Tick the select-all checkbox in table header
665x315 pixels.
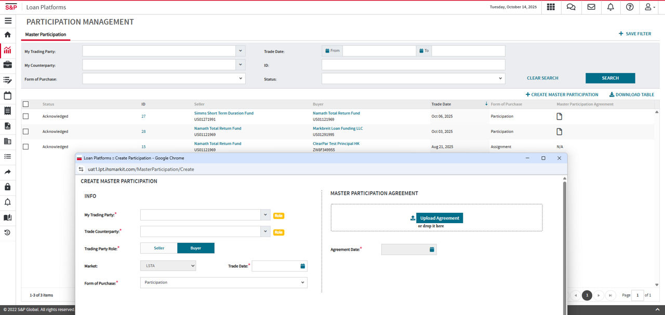[x=26, y=104]
